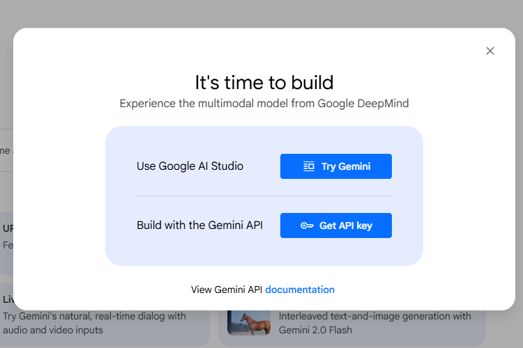The height and width of the screenshot is (348, 523).
Task: Open the Gemini API documentation link
Action: pos(300,290)
